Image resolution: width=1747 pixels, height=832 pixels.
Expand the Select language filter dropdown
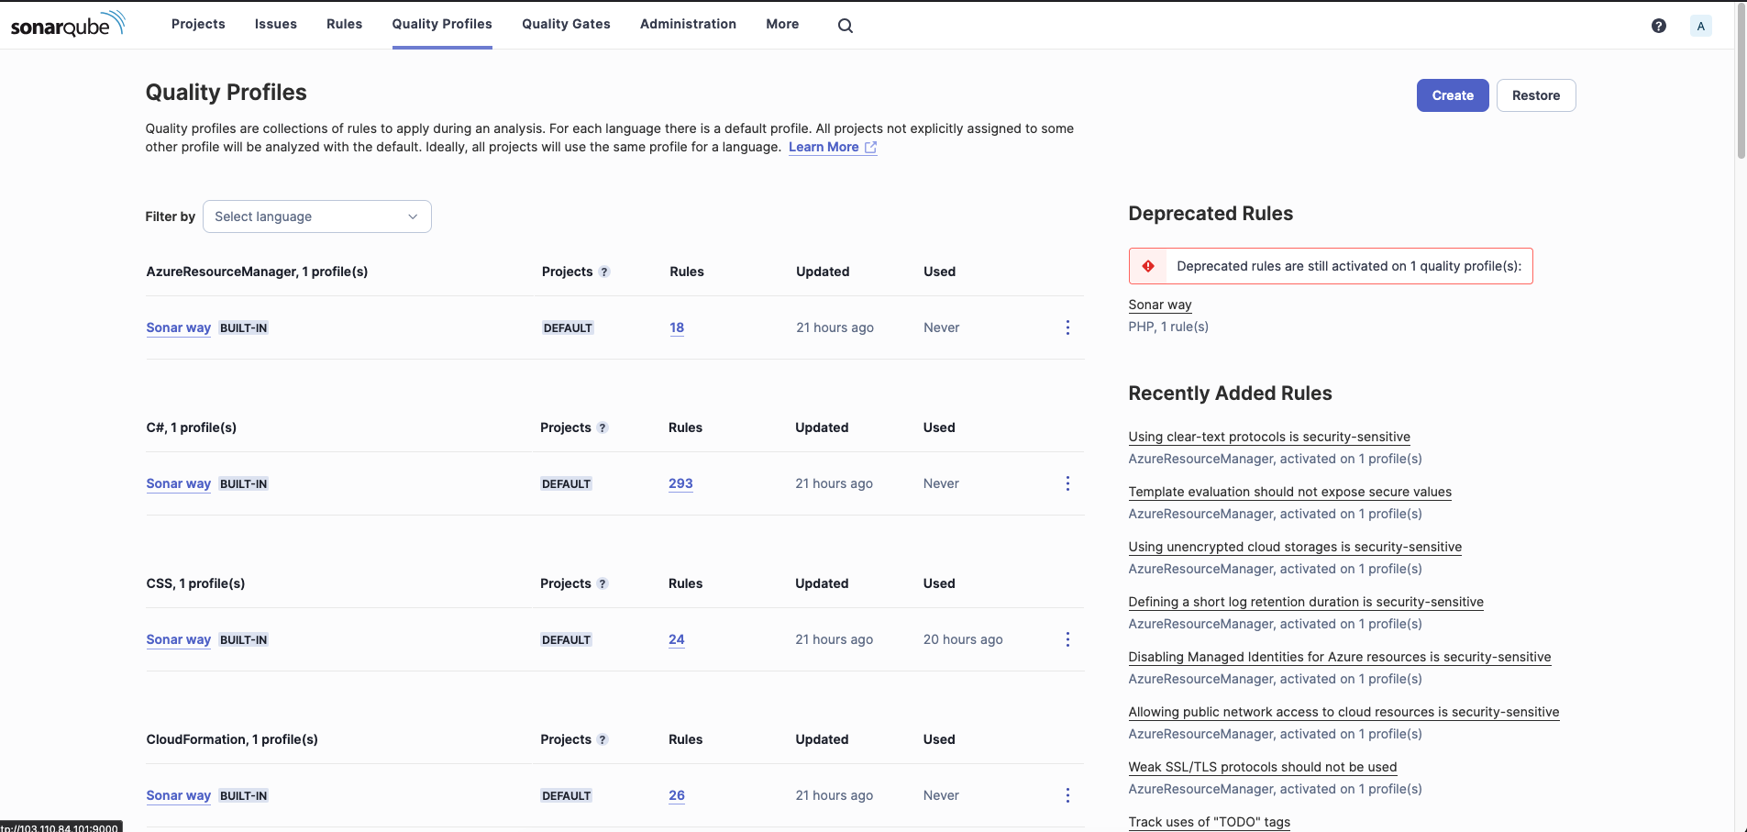(x=316, y=216)
